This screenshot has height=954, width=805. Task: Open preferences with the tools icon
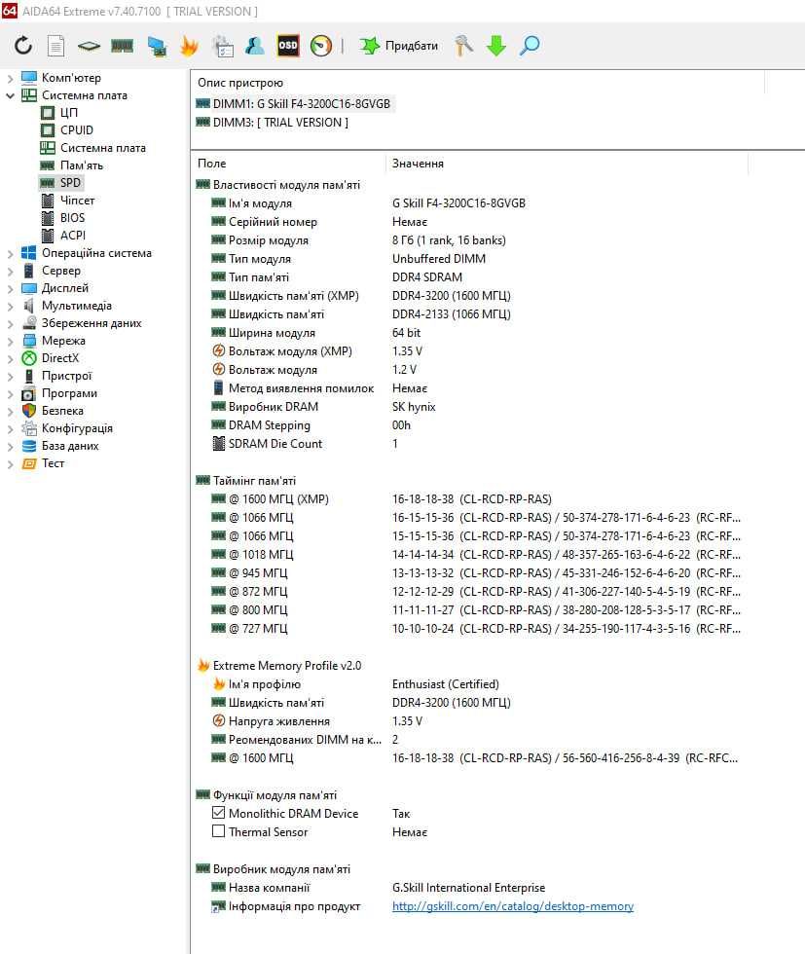[463, 46]
